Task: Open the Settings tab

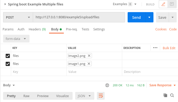Action: [x=99, y=29]
